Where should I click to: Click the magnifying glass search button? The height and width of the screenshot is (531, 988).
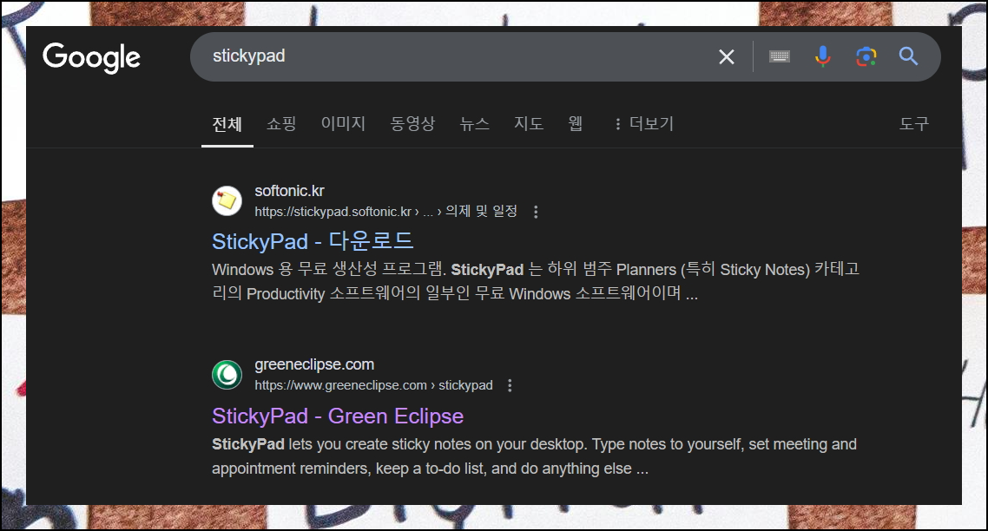pos(908,56)
